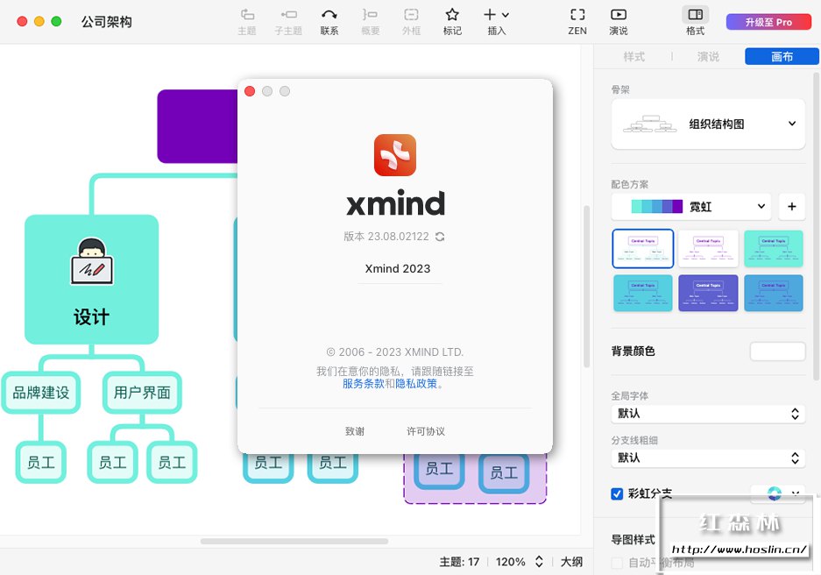This screenshot has height=575, width=821.
Task: Open the 霓虹 color scheme dropdown
Action: pyautogui.click(x=691, y=206)
